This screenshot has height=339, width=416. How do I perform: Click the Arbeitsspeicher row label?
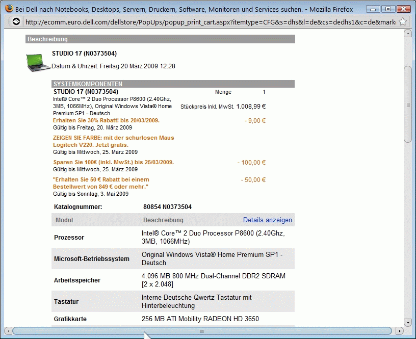[77, 280]
